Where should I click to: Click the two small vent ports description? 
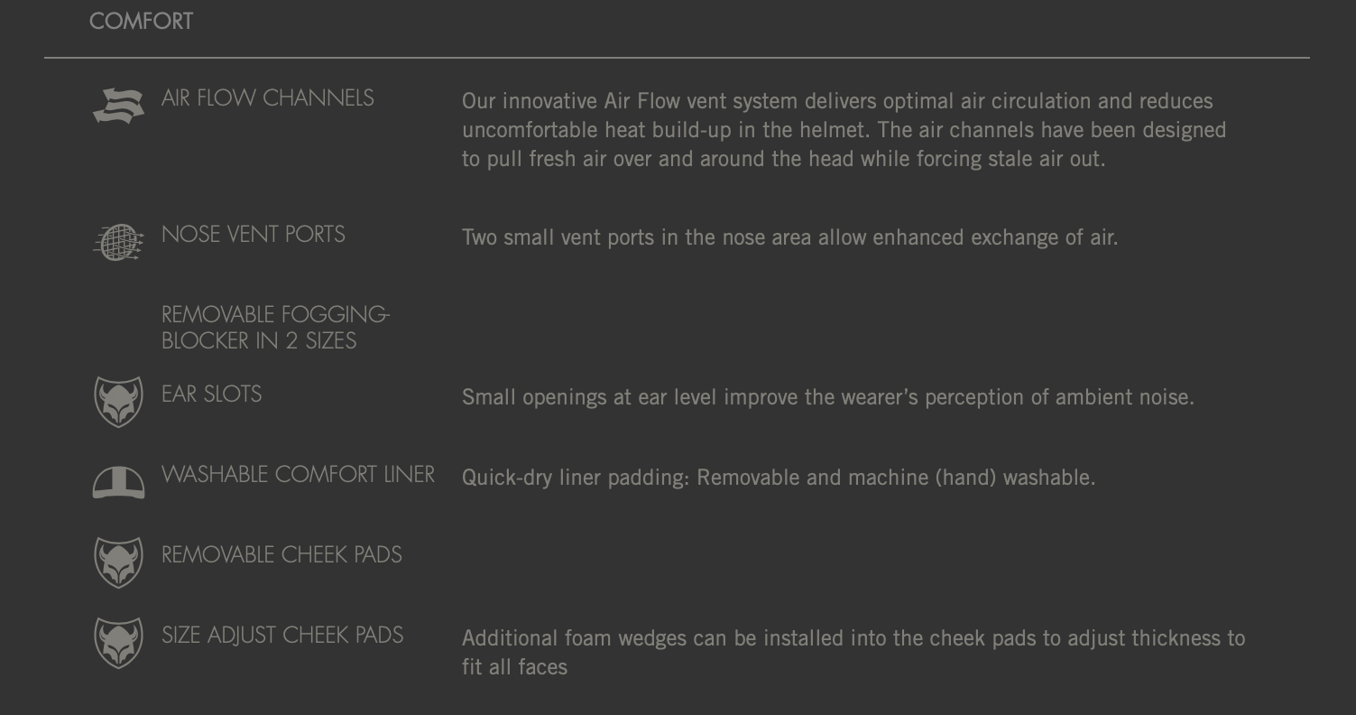tap(789, 237)
